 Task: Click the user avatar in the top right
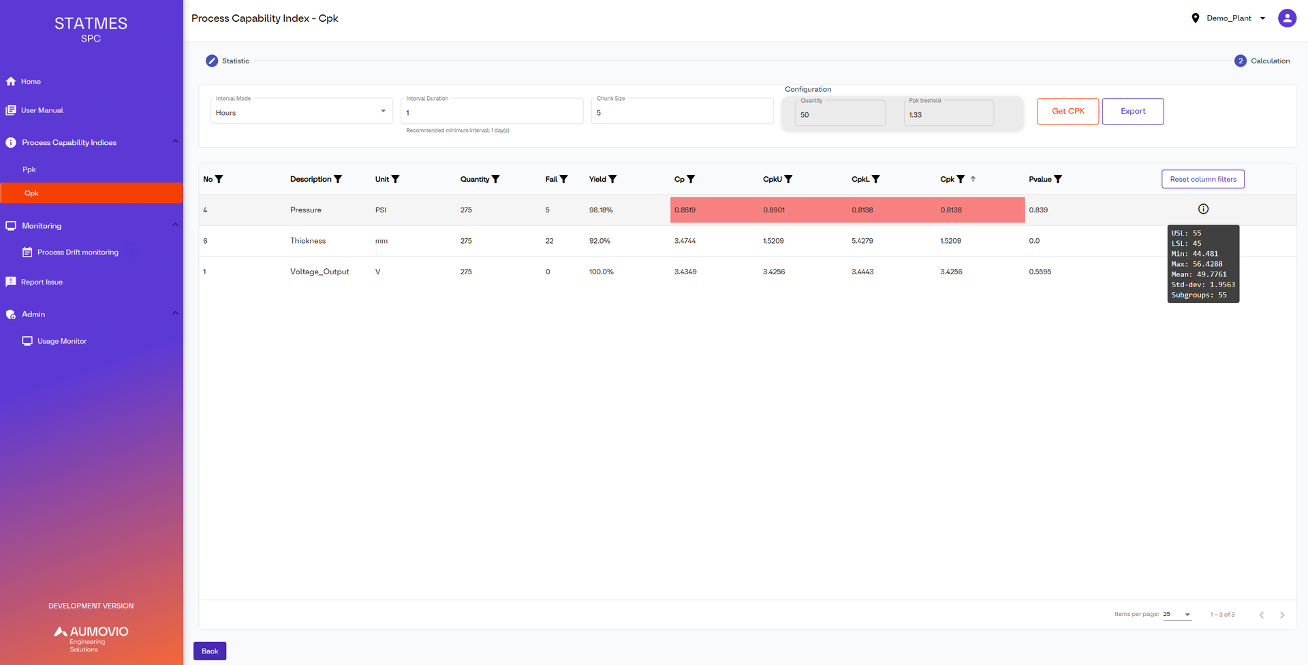point(1287,18)
